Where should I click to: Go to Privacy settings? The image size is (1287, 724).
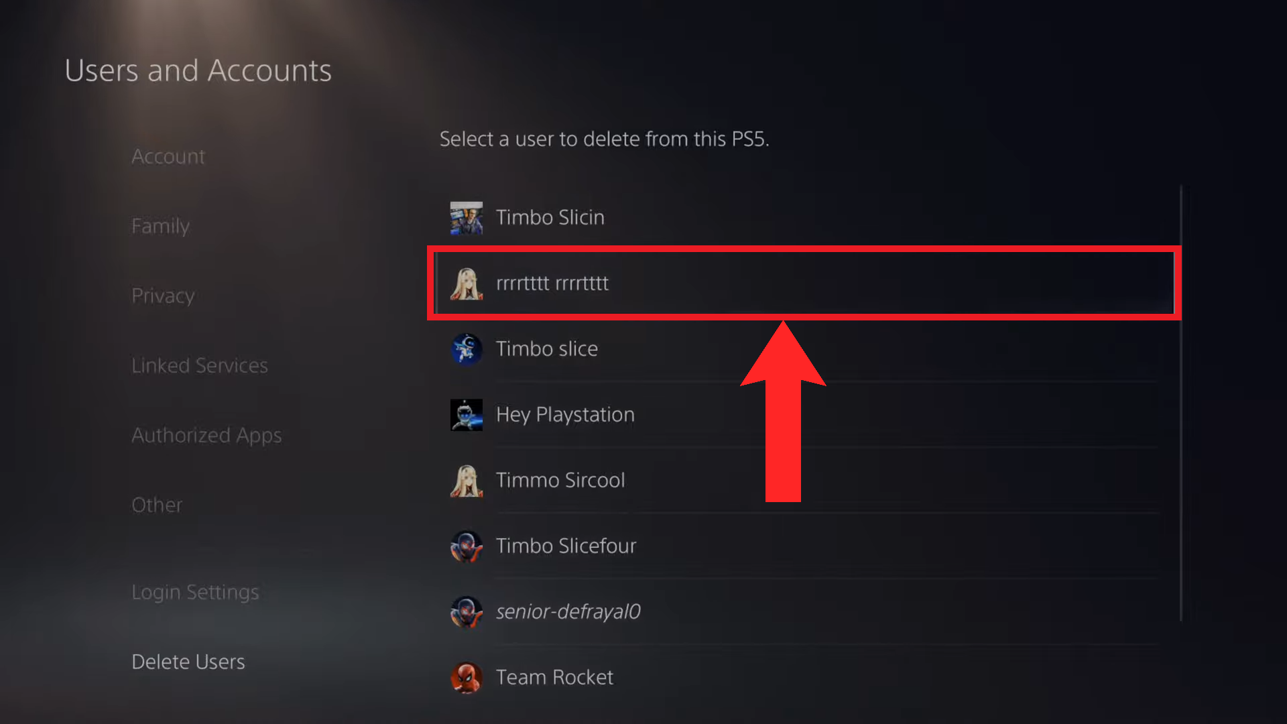[163, 296]
